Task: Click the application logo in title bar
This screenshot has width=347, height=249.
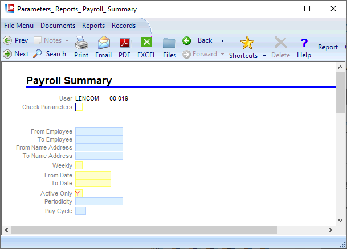Action: [x=10, y=9]
